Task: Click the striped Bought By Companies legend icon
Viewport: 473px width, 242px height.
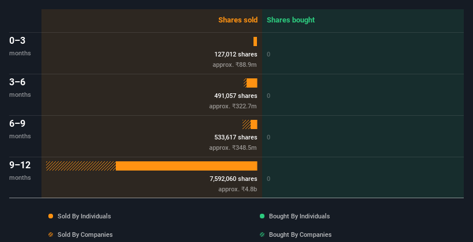Action: point(262,235)
